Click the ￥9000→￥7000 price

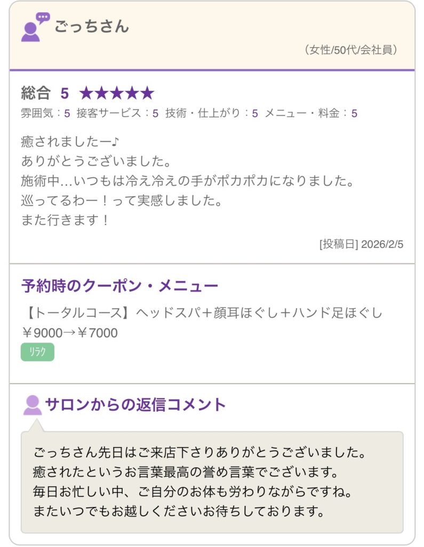tap(69, 333)
